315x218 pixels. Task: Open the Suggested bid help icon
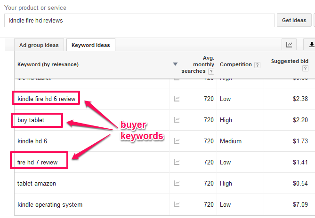pos(306,69)
